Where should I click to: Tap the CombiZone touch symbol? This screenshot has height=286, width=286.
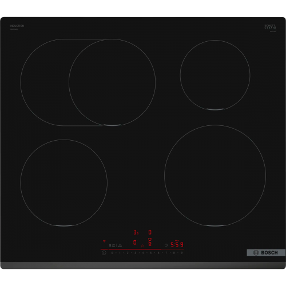(112, 245)
